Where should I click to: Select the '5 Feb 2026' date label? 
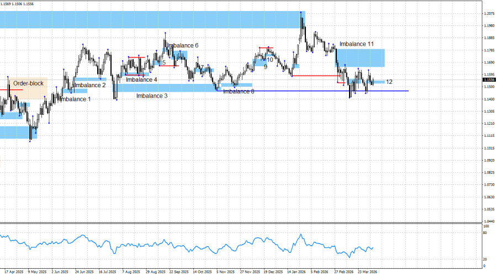click(x=320, y=272)
